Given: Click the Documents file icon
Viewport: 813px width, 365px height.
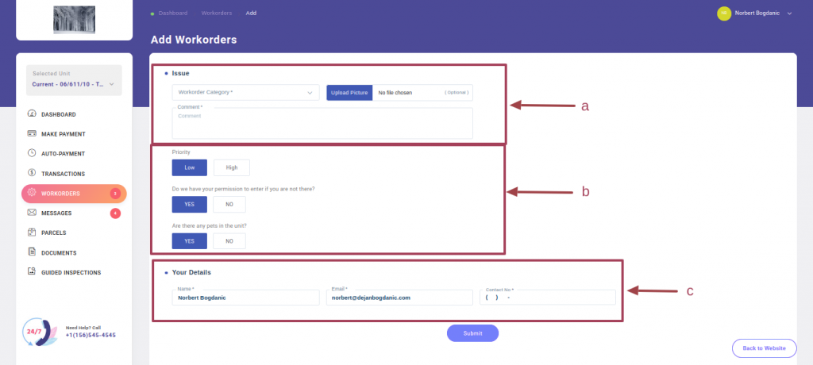Looking at the screenshot, I should pyautogui.click(x=32, y=252).
